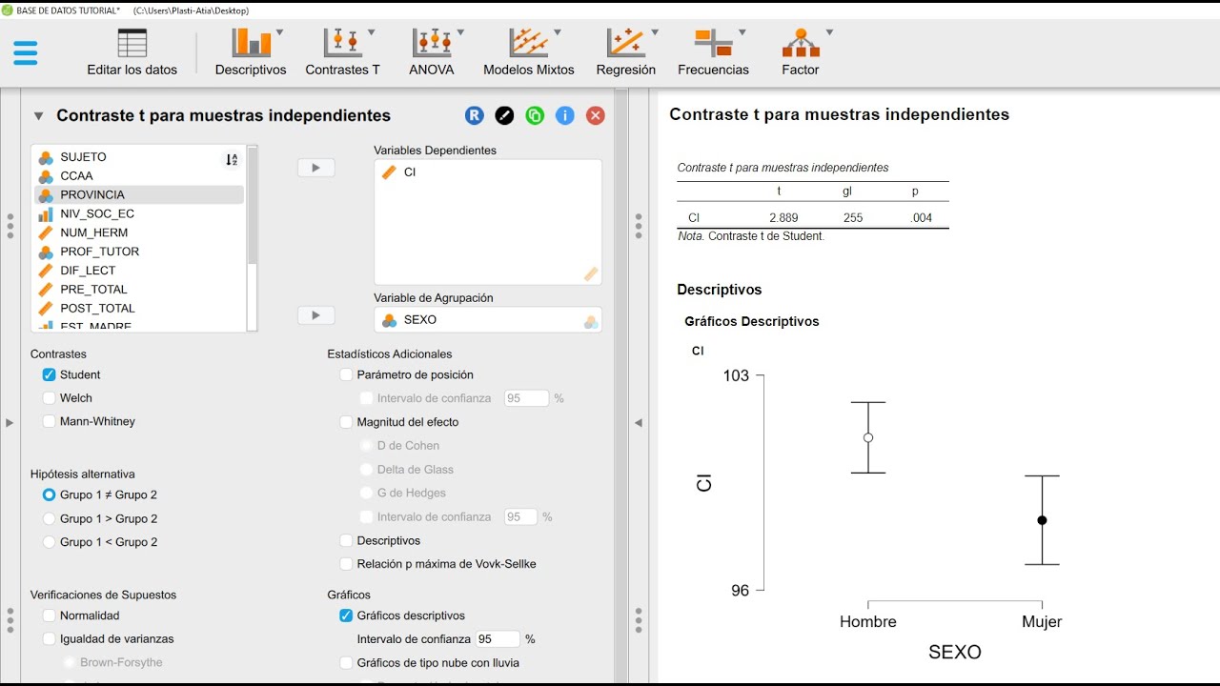This screenshot has width=1220, height=686.
Task: Click the ANOVA dropdown arrow
Action: (x=460, y=32)
